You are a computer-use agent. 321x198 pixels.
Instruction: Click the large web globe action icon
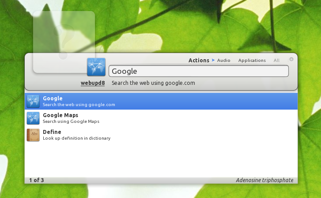coord(96,67)
